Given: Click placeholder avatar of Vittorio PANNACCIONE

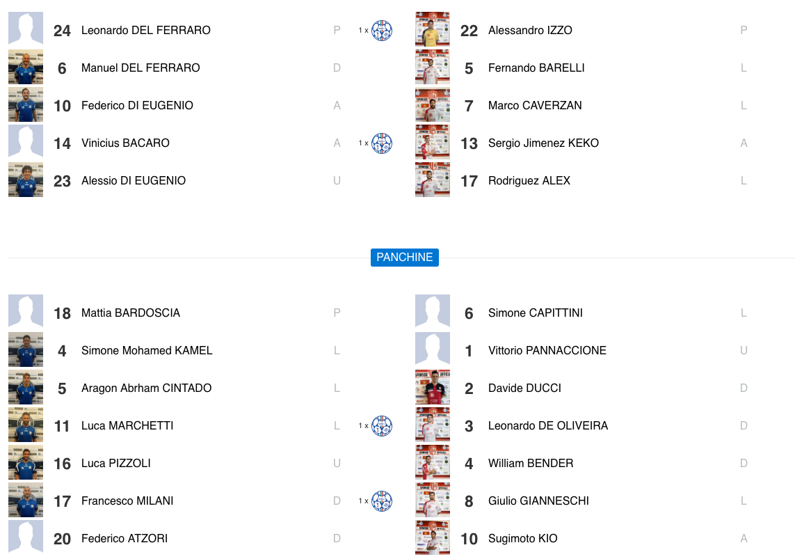Looking at the screenshot, I should (433, 349).
